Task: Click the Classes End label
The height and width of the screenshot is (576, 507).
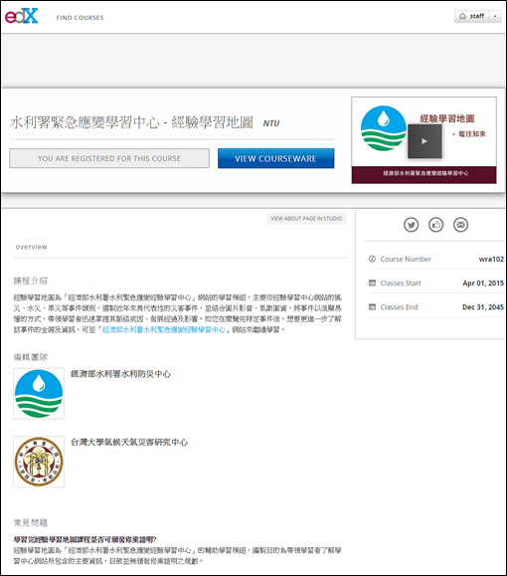Action: coord(399,306)
